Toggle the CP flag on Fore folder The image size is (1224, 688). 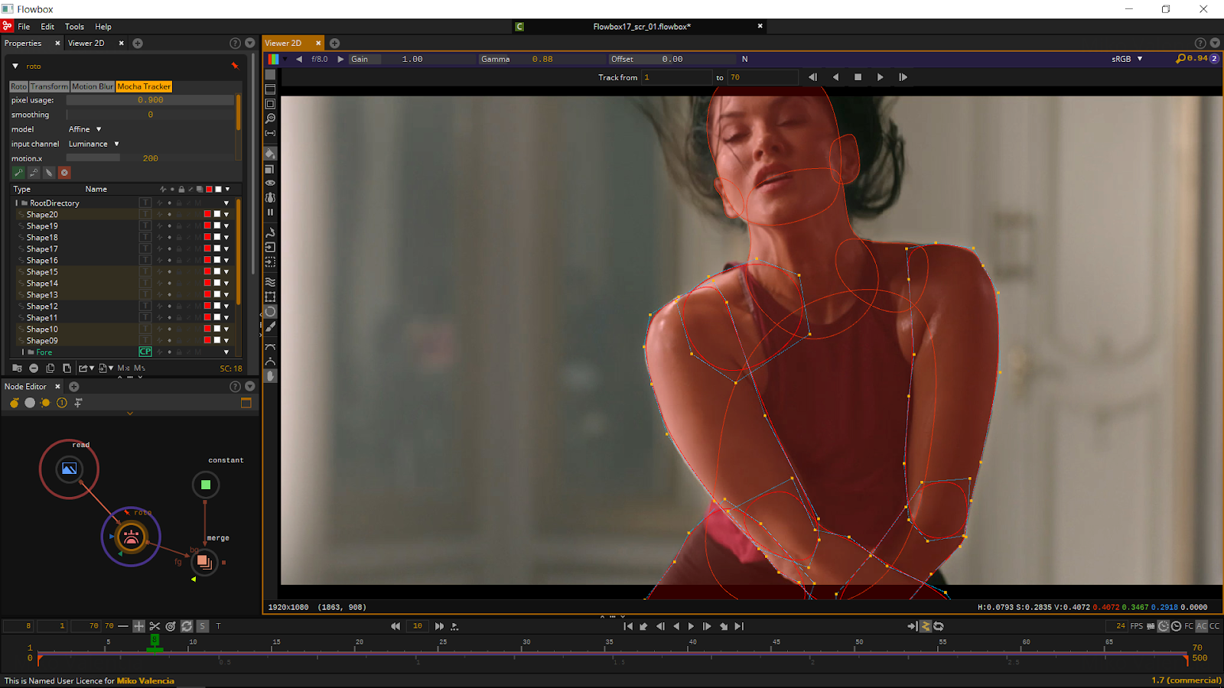coord(145,352)
